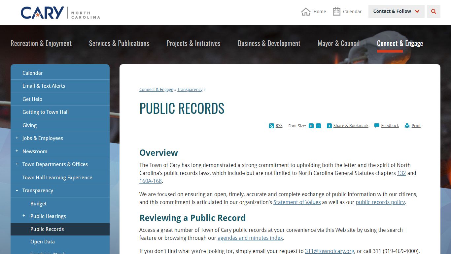Expand Newsroom plus toggle
Viewport: 451px width, 254px height.
pyautogui.click(x=17, y=151)
